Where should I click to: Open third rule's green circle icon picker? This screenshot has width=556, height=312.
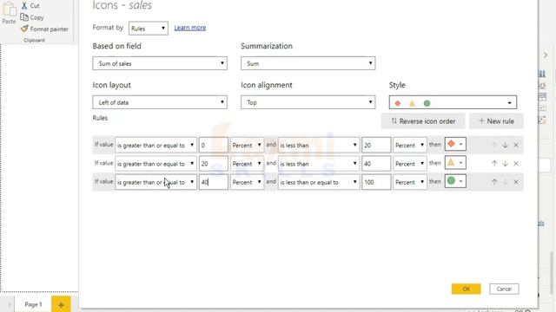pyautogui.click(x=455, y=181)
